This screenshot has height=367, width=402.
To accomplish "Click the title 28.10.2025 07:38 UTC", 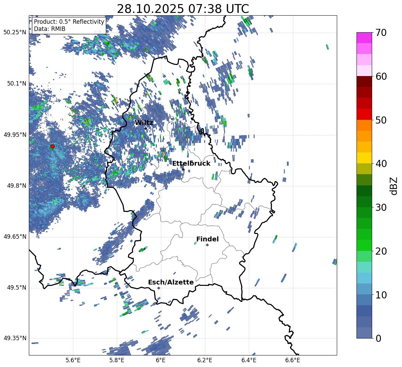I will point(183,9).
